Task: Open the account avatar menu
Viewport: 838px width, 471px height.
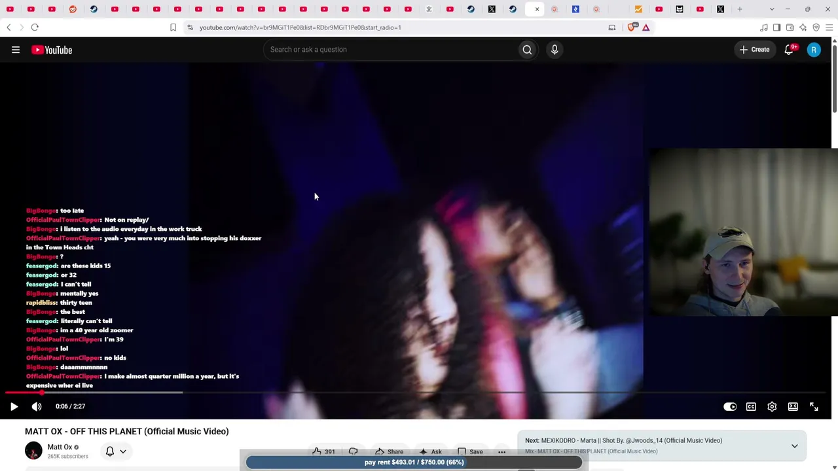Action: [x=814, y=50]
